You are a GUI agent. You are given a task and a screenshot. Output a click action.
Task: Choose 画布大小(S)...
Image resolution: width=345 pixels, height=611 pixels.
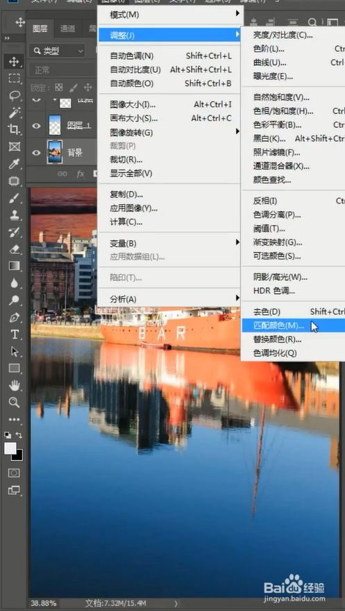(x=170, y=118)
